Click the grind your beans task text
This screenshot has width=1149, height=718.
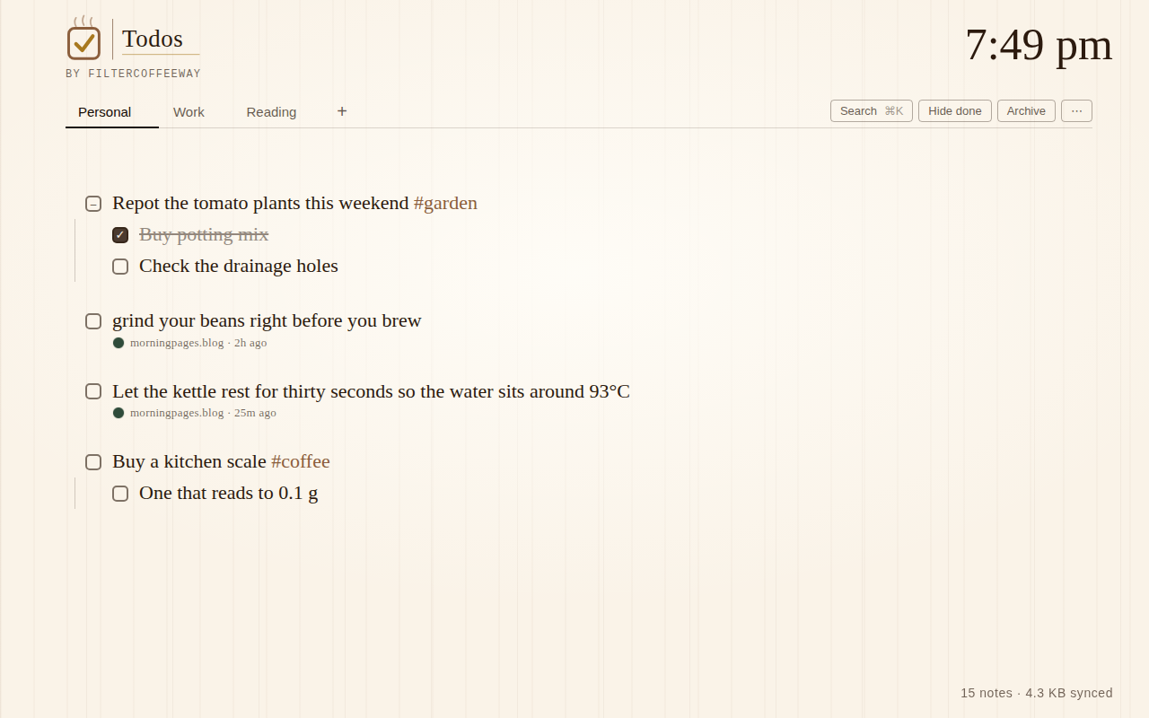click(267, 320)
